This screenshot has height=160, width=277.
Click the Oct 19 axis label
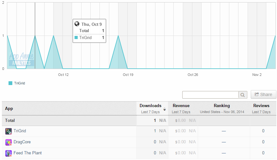pyautogui.click(x=128, y=75)
